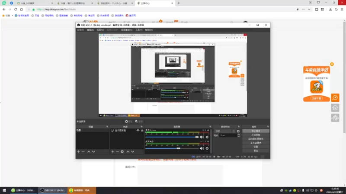Increase transition duration with up arrow

(x=239, y=135)
